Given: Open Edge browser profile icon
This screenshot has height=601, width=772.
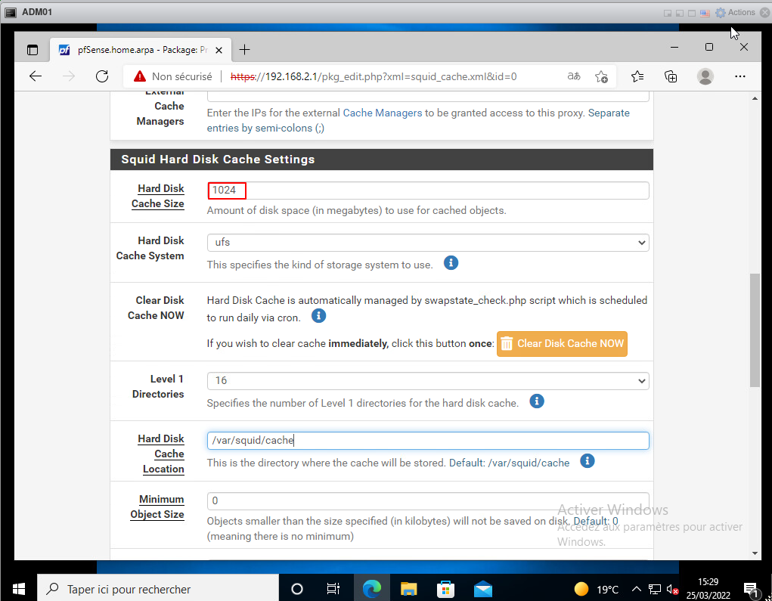Looking at the screenshot, I should pos(705,76).
